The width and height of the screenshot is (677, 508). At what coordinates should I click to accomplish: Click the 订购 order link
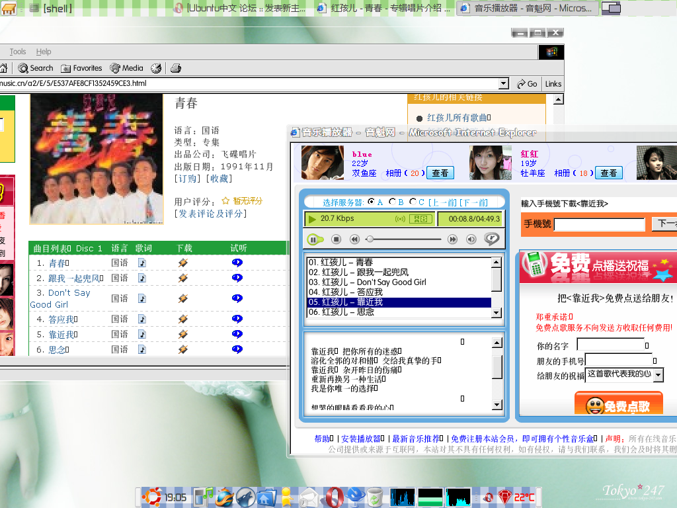tap(187, 179)
